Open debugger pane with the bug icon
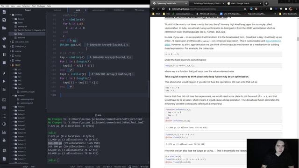 [x=4, y=140]
